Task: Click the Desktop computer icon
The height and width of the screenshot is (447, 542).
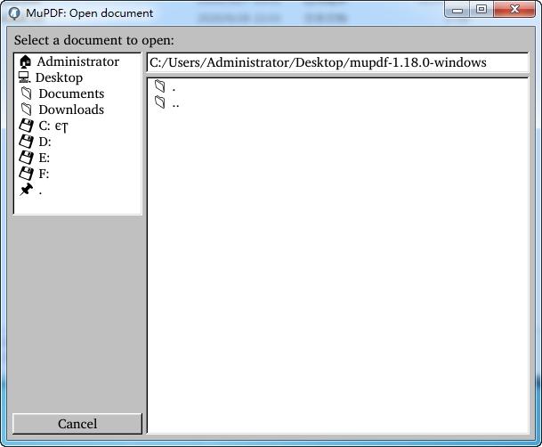Action: coord(25,77)
